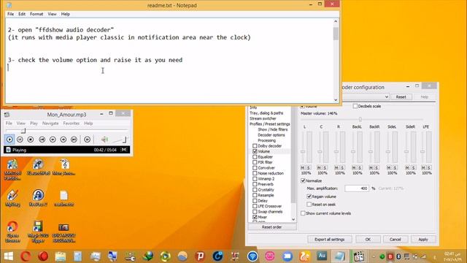
Task: Click the Reset order button
Action: click(x=272, y=227)
